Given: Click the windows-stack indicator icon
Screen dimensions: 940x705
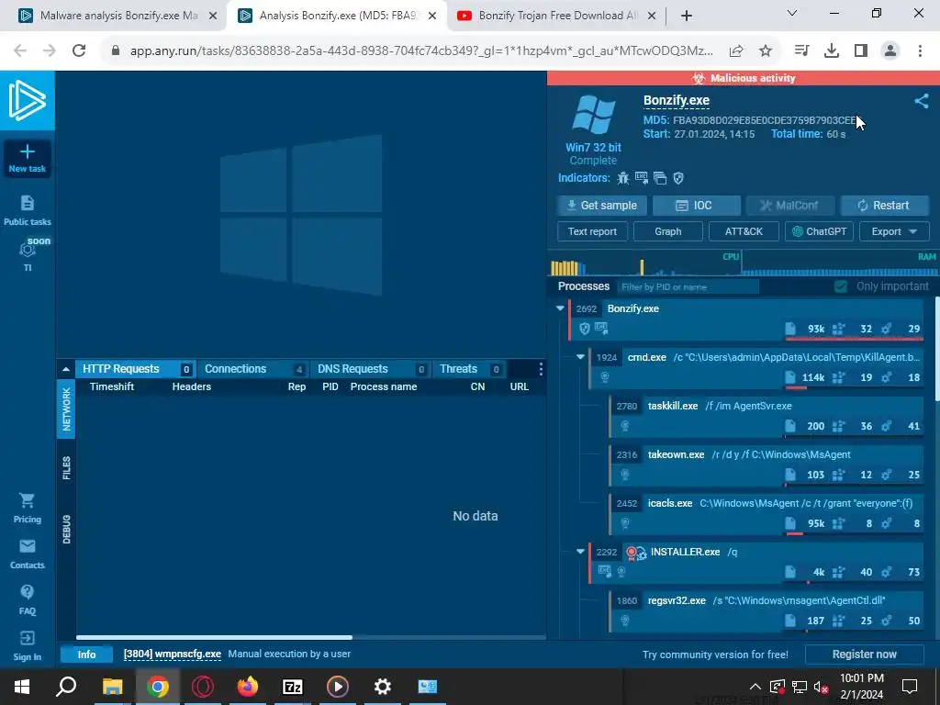Looking at the screenshot, I should click(660, 178).
